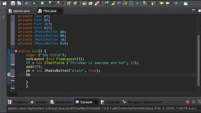Place cursor after bb on error line
201x113 pixels.
[30, 75]
